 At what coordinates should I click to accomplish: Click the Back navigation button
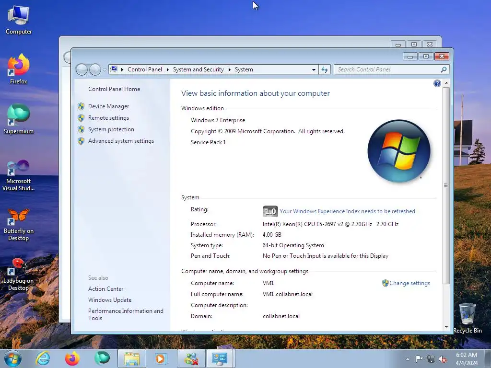(82, 69)
